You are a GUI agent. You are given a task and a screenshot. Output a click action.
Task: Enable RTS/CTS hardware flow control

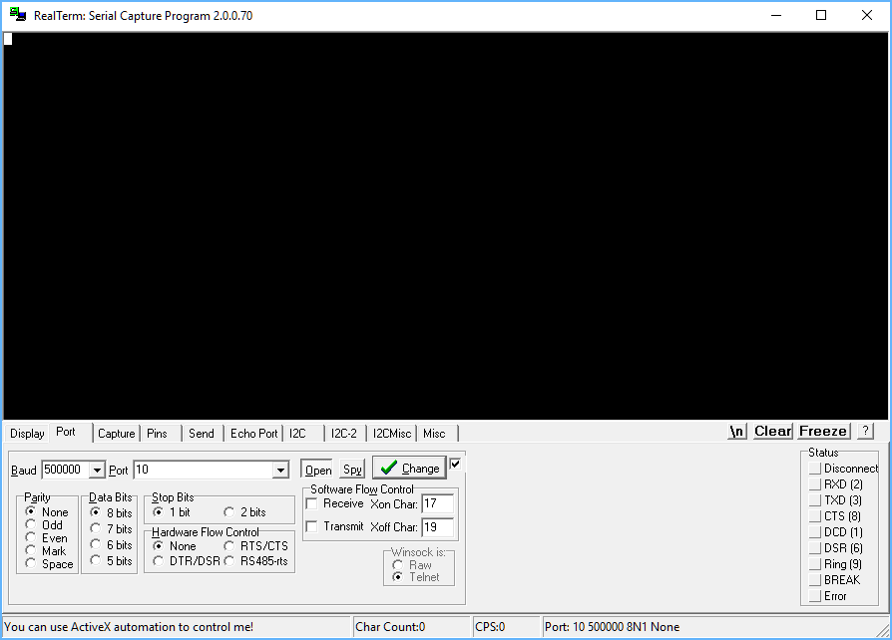click(x=230, y=546)
